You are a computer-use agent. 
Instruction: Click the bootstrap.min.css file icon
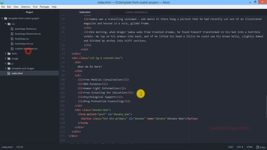pos(12,44)
